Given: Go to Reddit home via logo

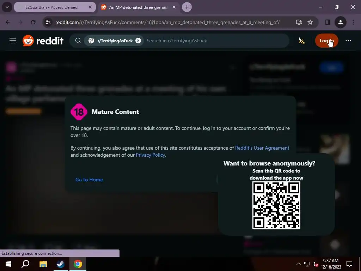Looking at the screenshot, I should 43,41.
